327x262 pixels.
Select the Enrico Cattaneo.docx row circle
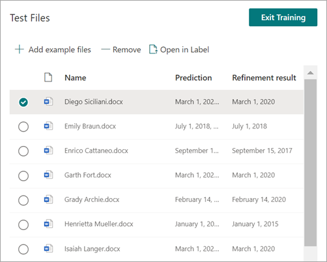[23, 151]
